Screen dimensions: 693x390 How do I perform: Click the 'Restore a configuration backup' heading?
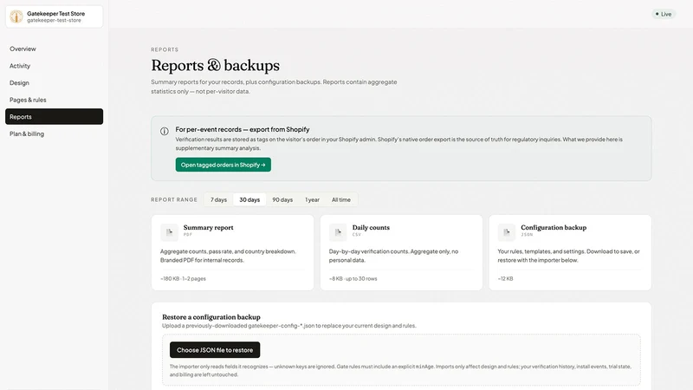point(211,316)
